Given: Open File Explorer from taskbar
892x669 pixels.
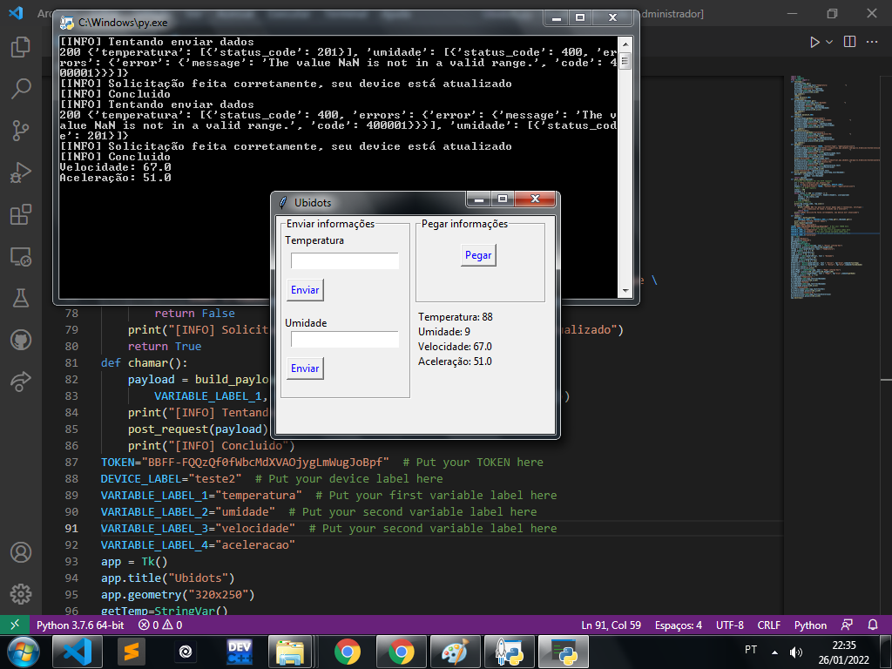Looking at the screenshot, I should coord(290,652).
